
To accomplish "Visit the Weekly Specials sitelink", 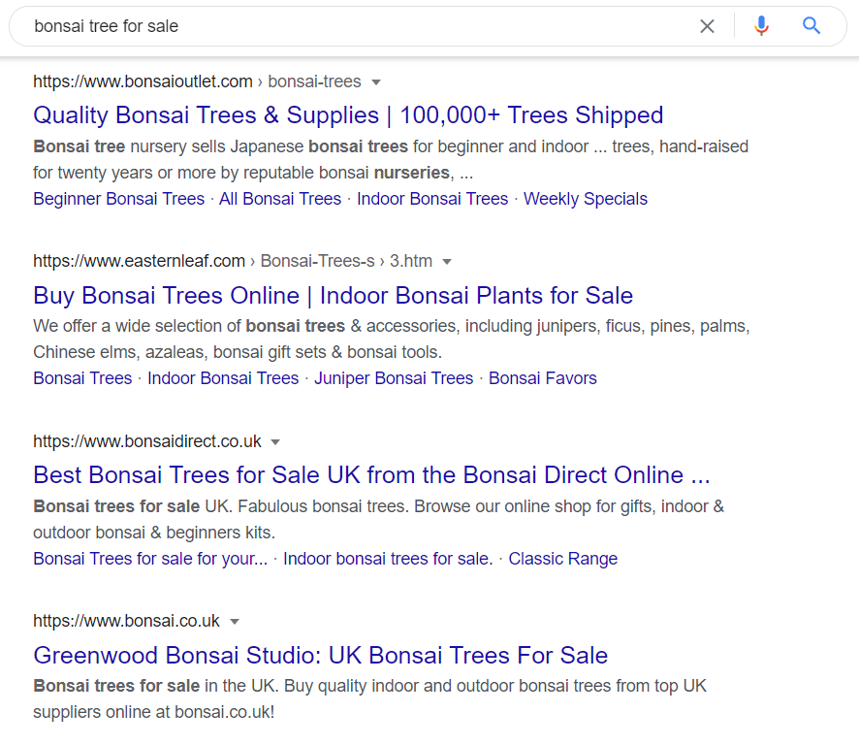I will point(585,199).
